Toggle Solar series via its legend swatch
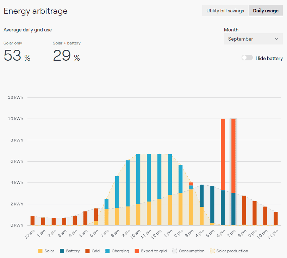 click(40, 251)
